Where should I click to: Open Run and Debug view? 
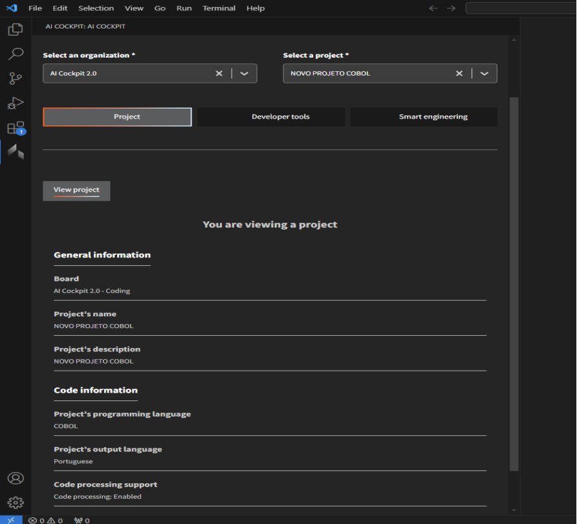(16, 103)
